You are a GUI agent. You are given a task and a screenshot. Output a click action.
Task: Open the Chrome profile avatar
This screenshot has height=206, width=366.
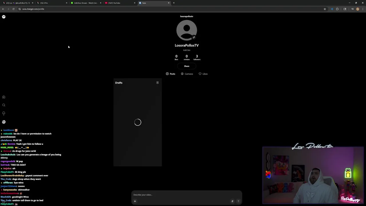coord(358,9)
